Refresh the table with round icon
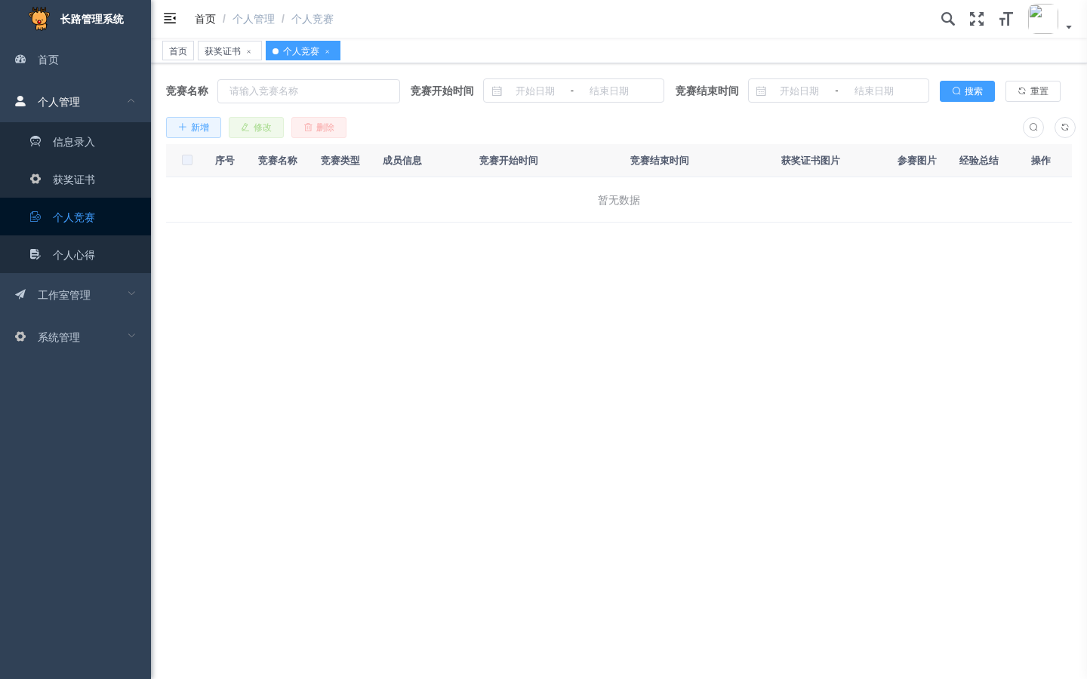This screenshot has height=679, width=1087. (1065, 128)
